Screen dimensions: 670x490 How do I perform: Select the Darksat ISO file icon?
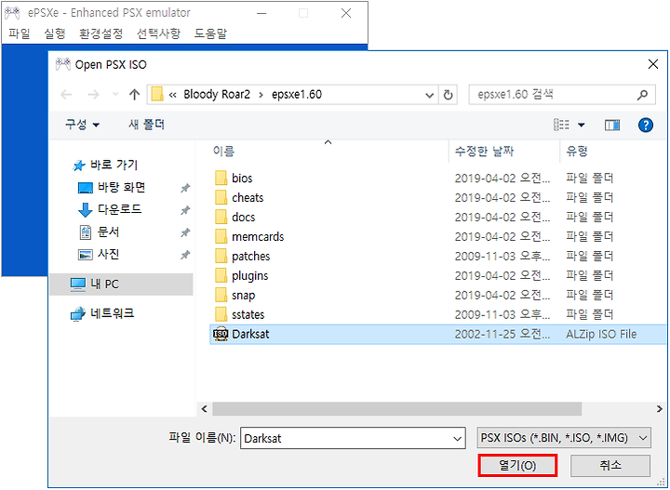tap(221, 334)
